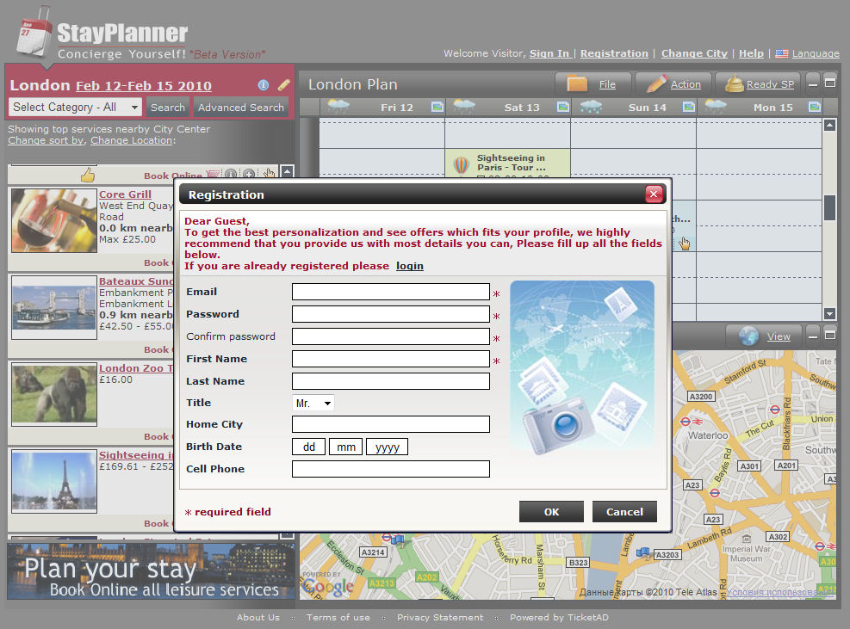Click the shopping cart icon next to Book Online

coord(213,175)
